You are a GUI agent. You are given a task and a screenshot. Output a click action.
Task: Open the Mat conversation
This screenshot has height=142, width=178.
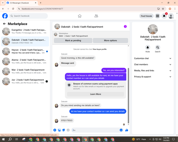25,71
